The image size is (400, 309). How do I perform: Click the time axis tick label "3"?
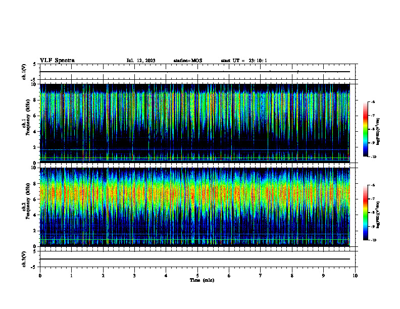click(134, 276)
